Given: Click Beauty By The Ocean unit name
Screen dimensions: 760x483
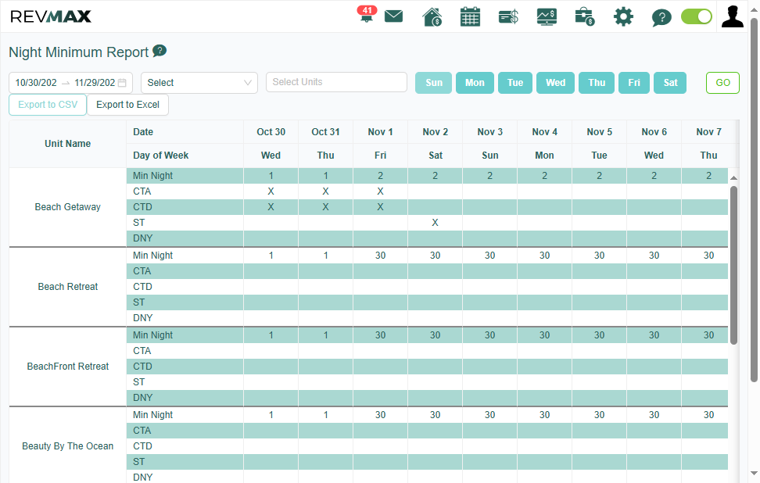Looking at the screenshot, I should click(68, 446).
